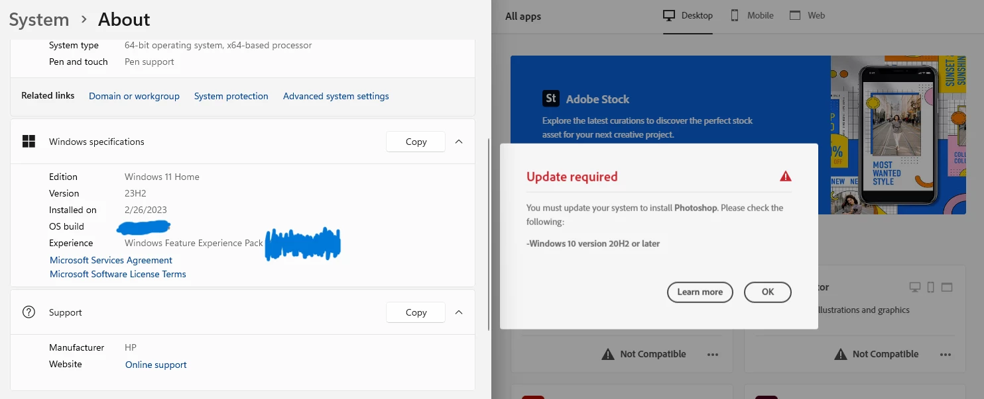Click the Pen support value

pyautogui.click(x=149, y=62)
